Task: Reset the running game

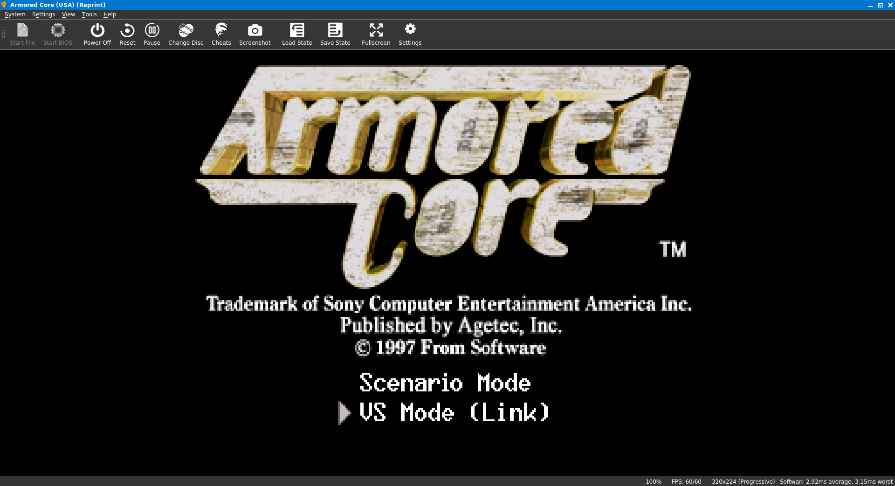Action: point(127,34)
